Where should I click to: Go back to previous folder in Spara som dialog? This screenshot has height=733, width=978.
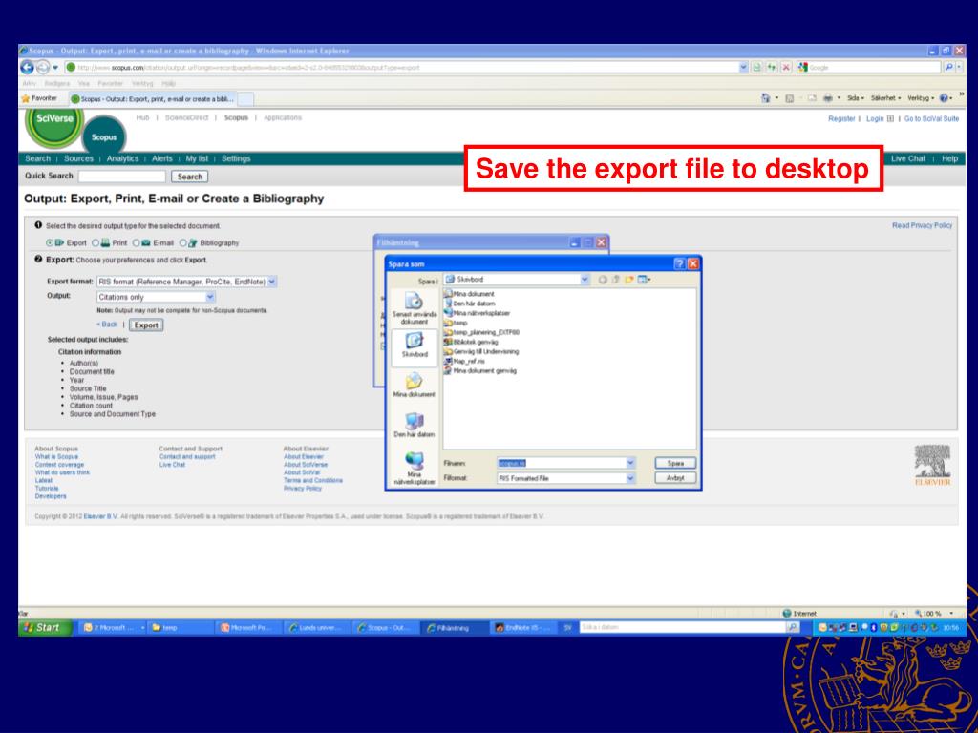click(x=603, y=280)
